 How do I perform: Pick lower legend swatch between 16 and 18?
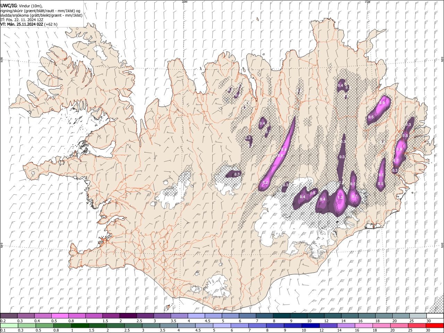tap(364, 325)
